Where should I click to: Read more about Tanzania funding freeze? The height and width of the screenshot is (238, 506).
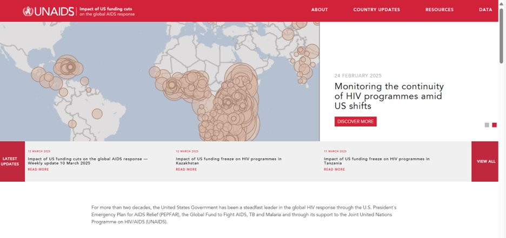tap(334, 169)
